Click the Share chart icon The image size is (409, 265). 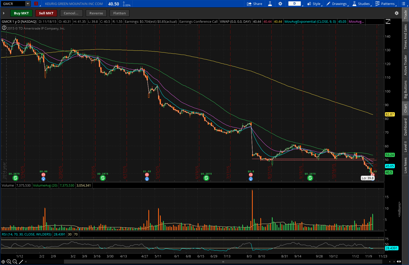pyautogui.click(x=254, y=4)
